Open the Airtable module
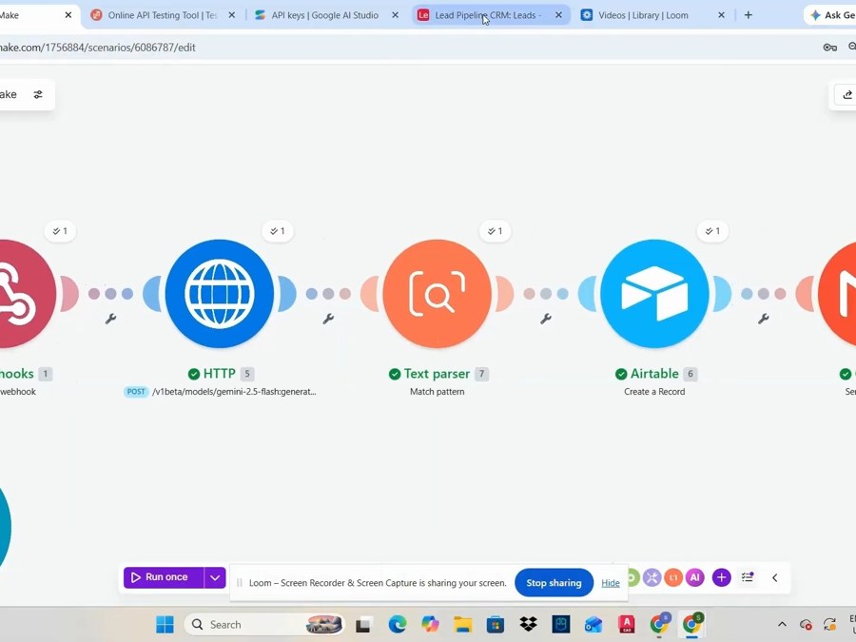856x642 pixels. pos(654,294)
